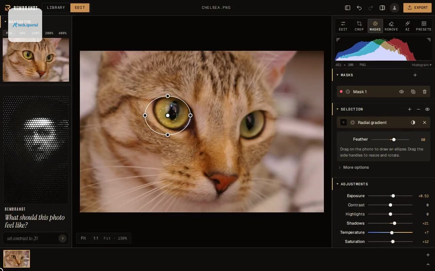
Task: Add a new mask with the Masks plus icon
Action: 415,75
